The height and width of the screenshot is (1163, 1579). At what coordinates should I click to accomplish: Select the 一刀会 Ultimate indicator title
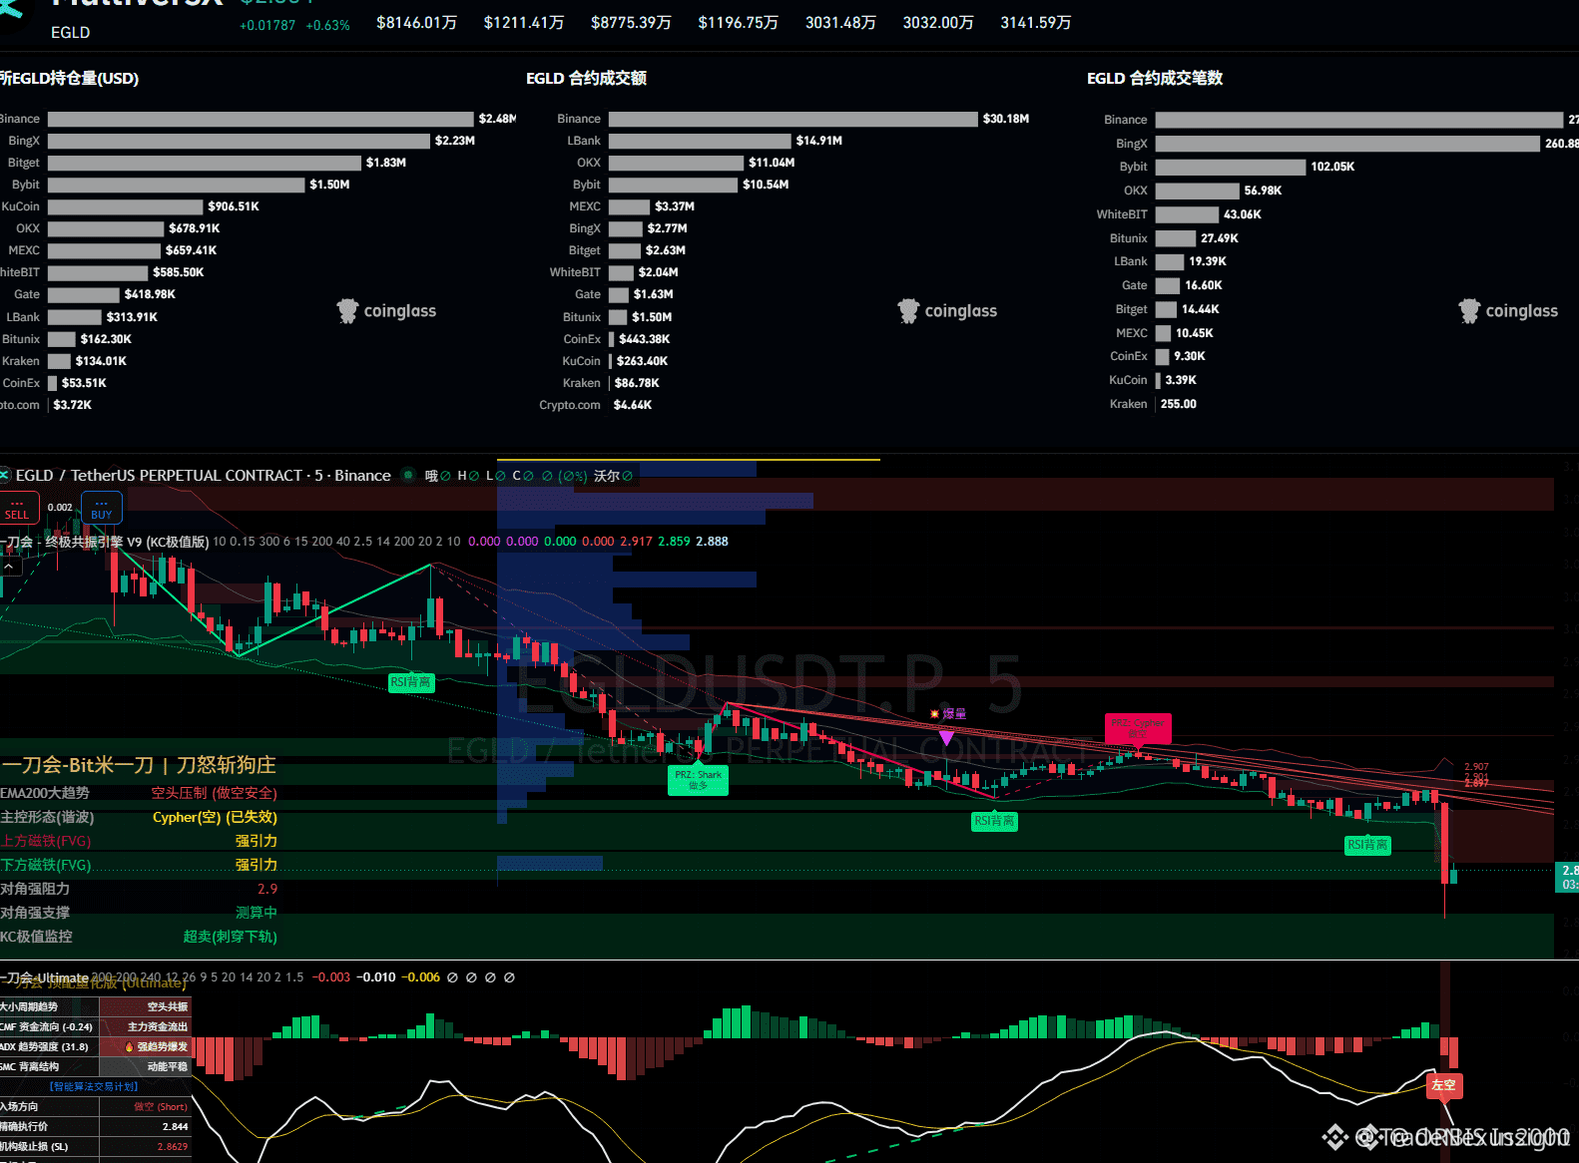[45, 977]
